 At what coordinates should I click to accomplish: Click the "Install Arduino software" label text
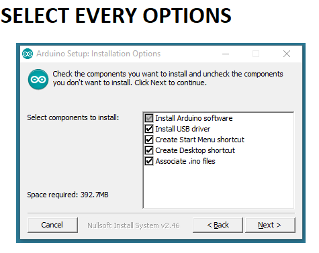[194, 118]
